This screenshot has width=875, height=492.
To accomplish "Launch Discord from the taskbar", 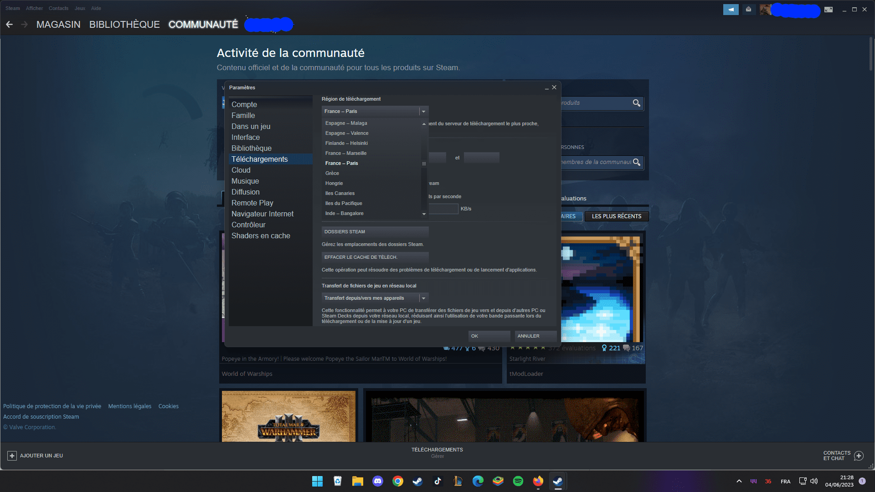I will pos(377,481).
